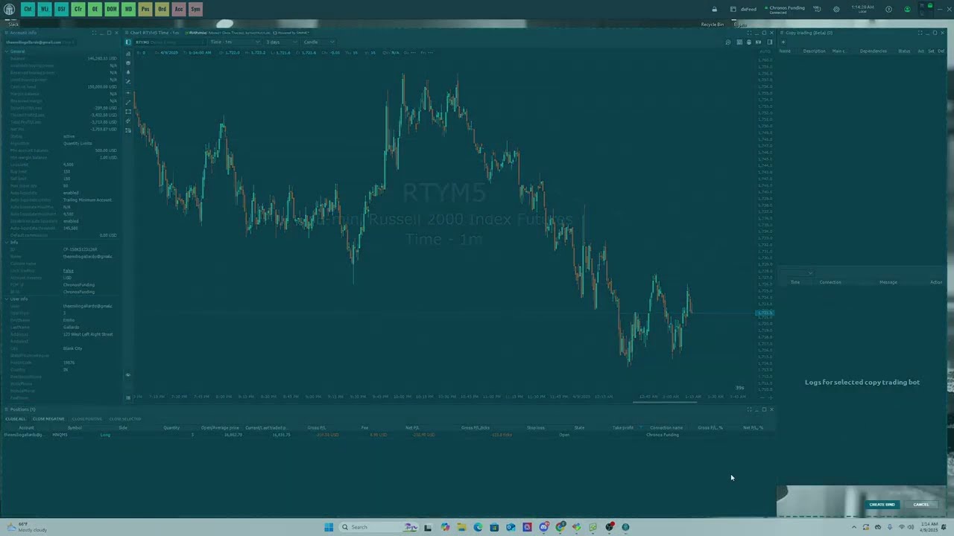Open the DOM panel shortcut

pyautogui.click(x=112, y=9)
